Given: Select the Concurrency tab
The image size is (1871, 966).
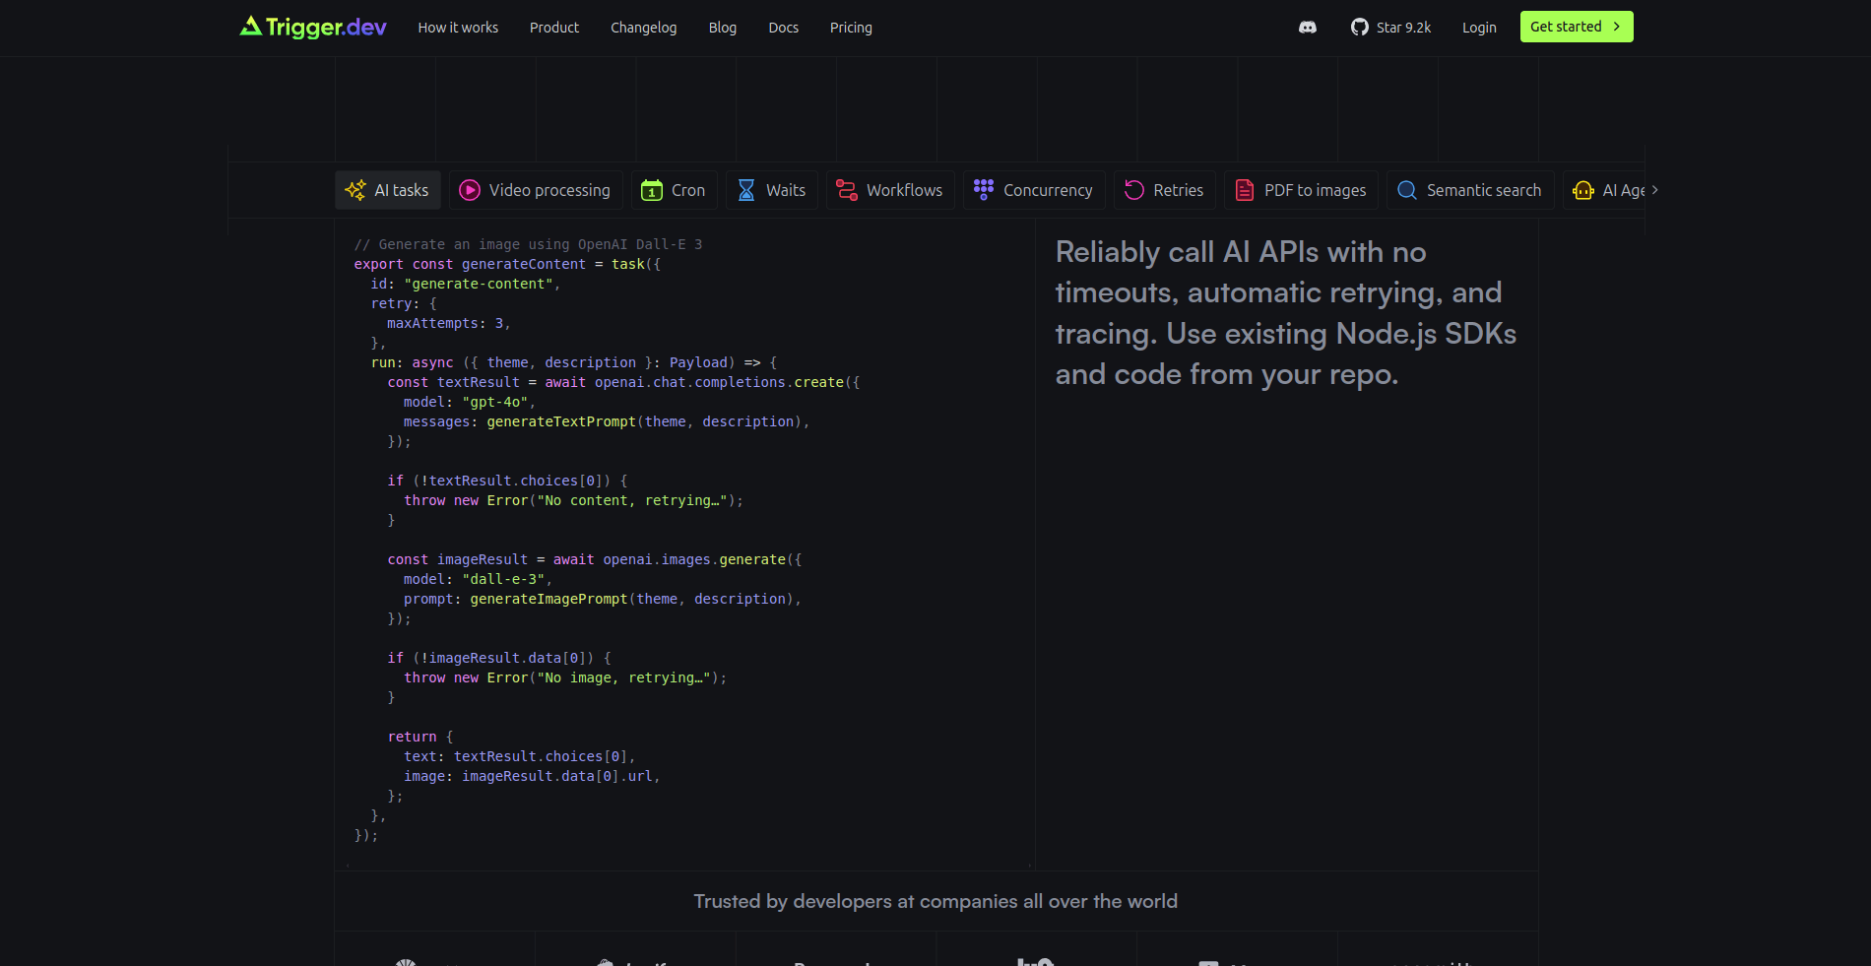Looking at the screenshot, I should point(1034,190).
